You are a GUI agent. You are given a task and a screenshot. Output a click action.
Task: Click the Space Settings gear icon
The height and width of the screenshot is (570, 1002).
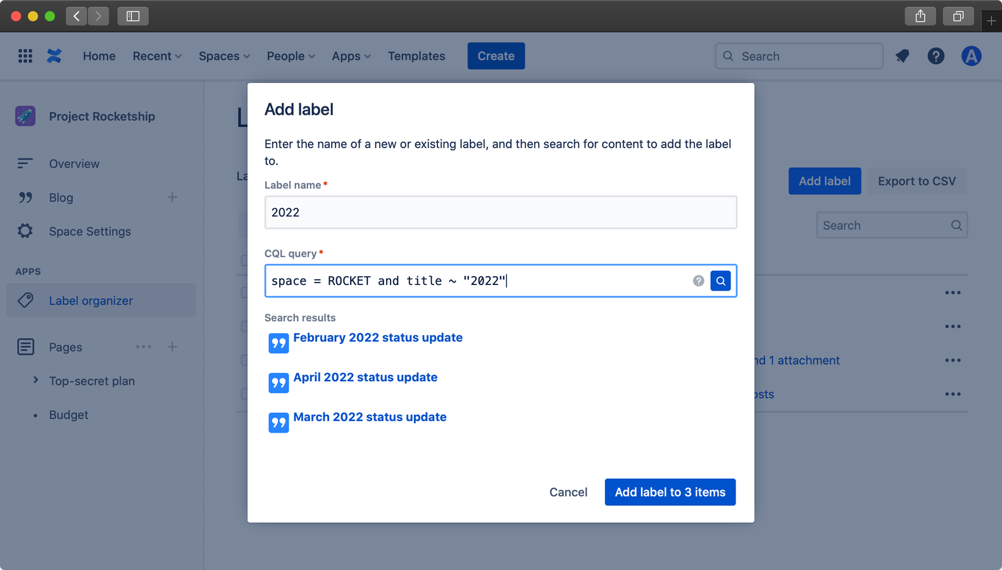coord(25,231)
